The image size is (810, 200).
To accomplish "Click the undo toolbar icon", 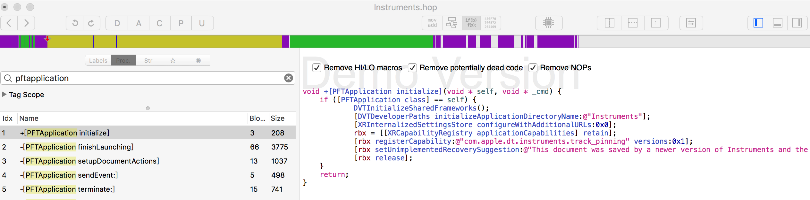I will point(75,23).
